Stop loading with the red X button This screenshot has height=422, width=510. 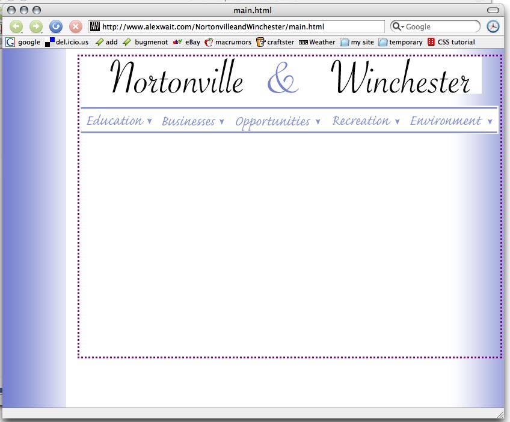click(75, 26)
